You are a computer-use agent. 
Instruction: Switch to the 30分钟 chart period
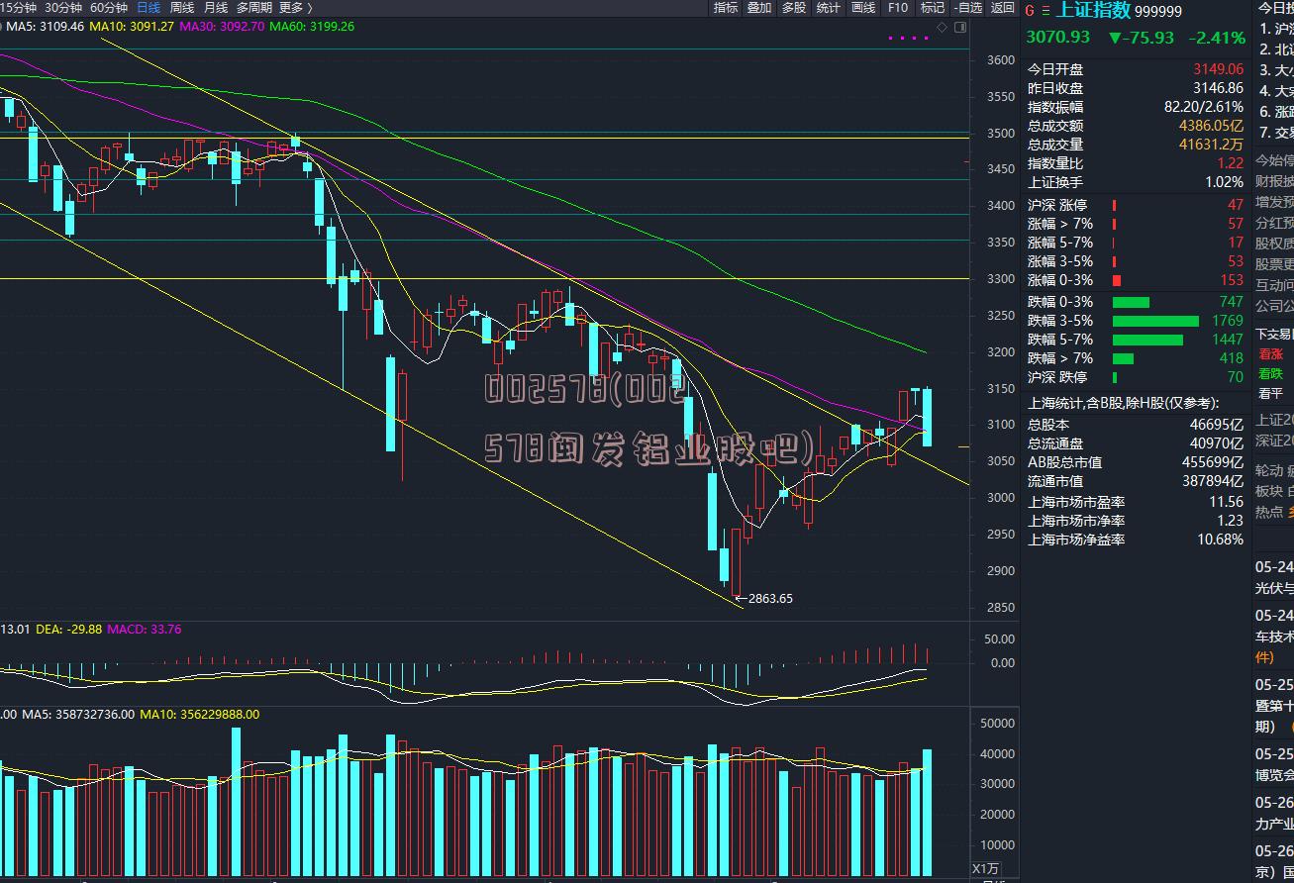tap(63, 7)
